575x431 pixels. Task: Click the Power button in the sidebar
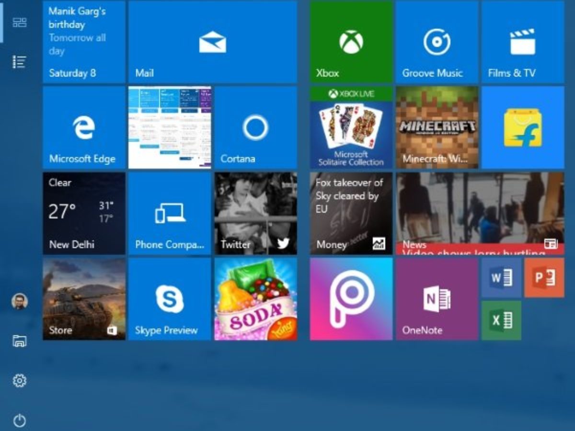[x=19, y=421]
